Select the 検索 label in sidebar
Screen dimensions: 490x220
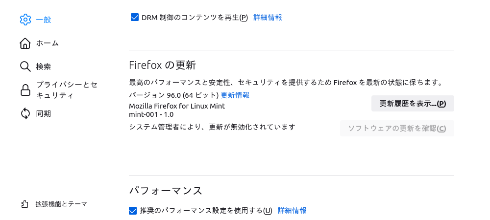tap(44, 66)
